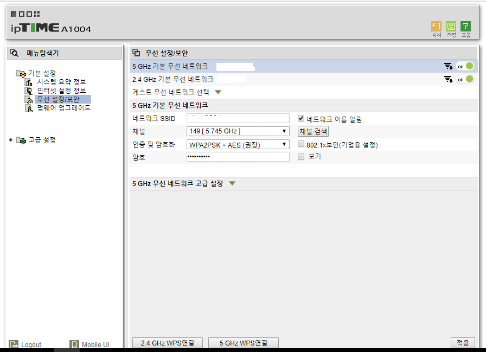Viewport: 486px width, 352px height.
Task: Uncheck 네트워크 이름 알림 checkbox
Action: [300, 118]
